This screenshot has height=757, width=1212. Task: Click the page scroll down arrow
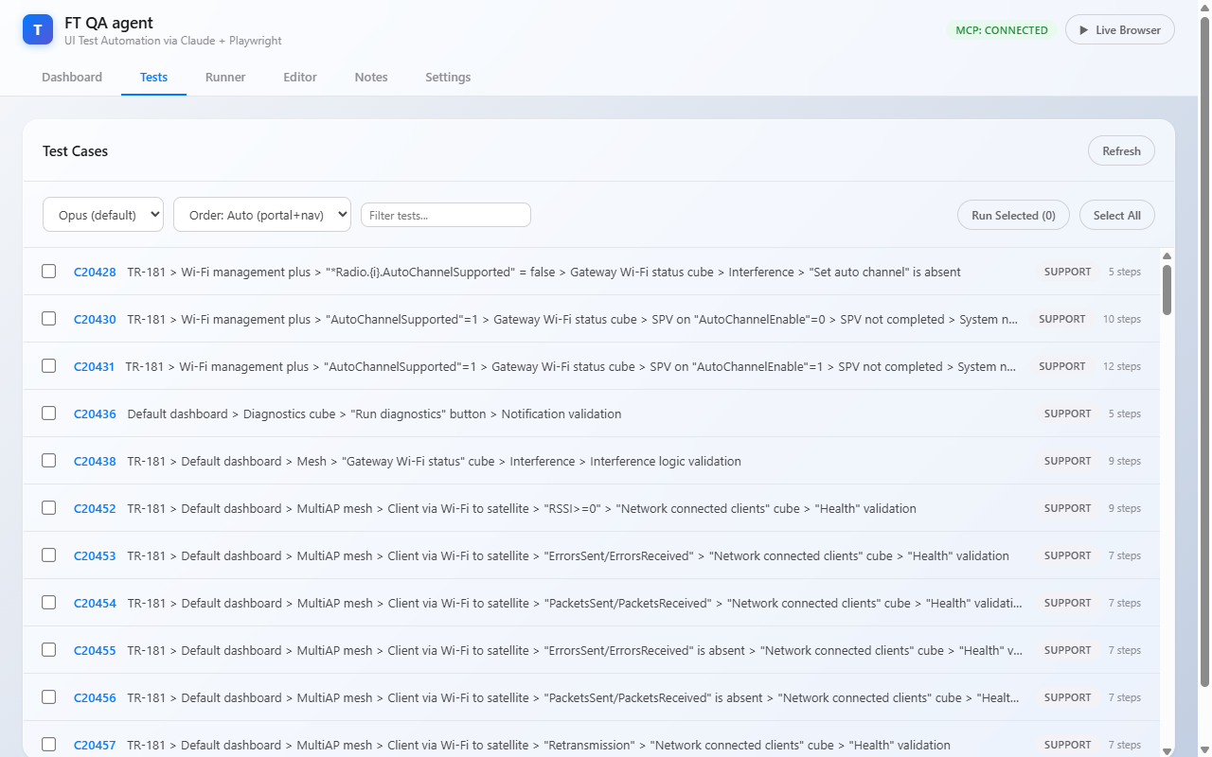point(1204,749)
